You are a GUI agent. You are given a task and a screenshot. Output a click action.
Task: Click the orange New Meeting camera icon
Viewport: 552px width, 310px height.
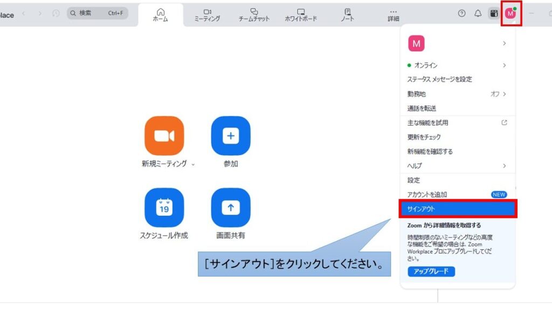[164, 136]
